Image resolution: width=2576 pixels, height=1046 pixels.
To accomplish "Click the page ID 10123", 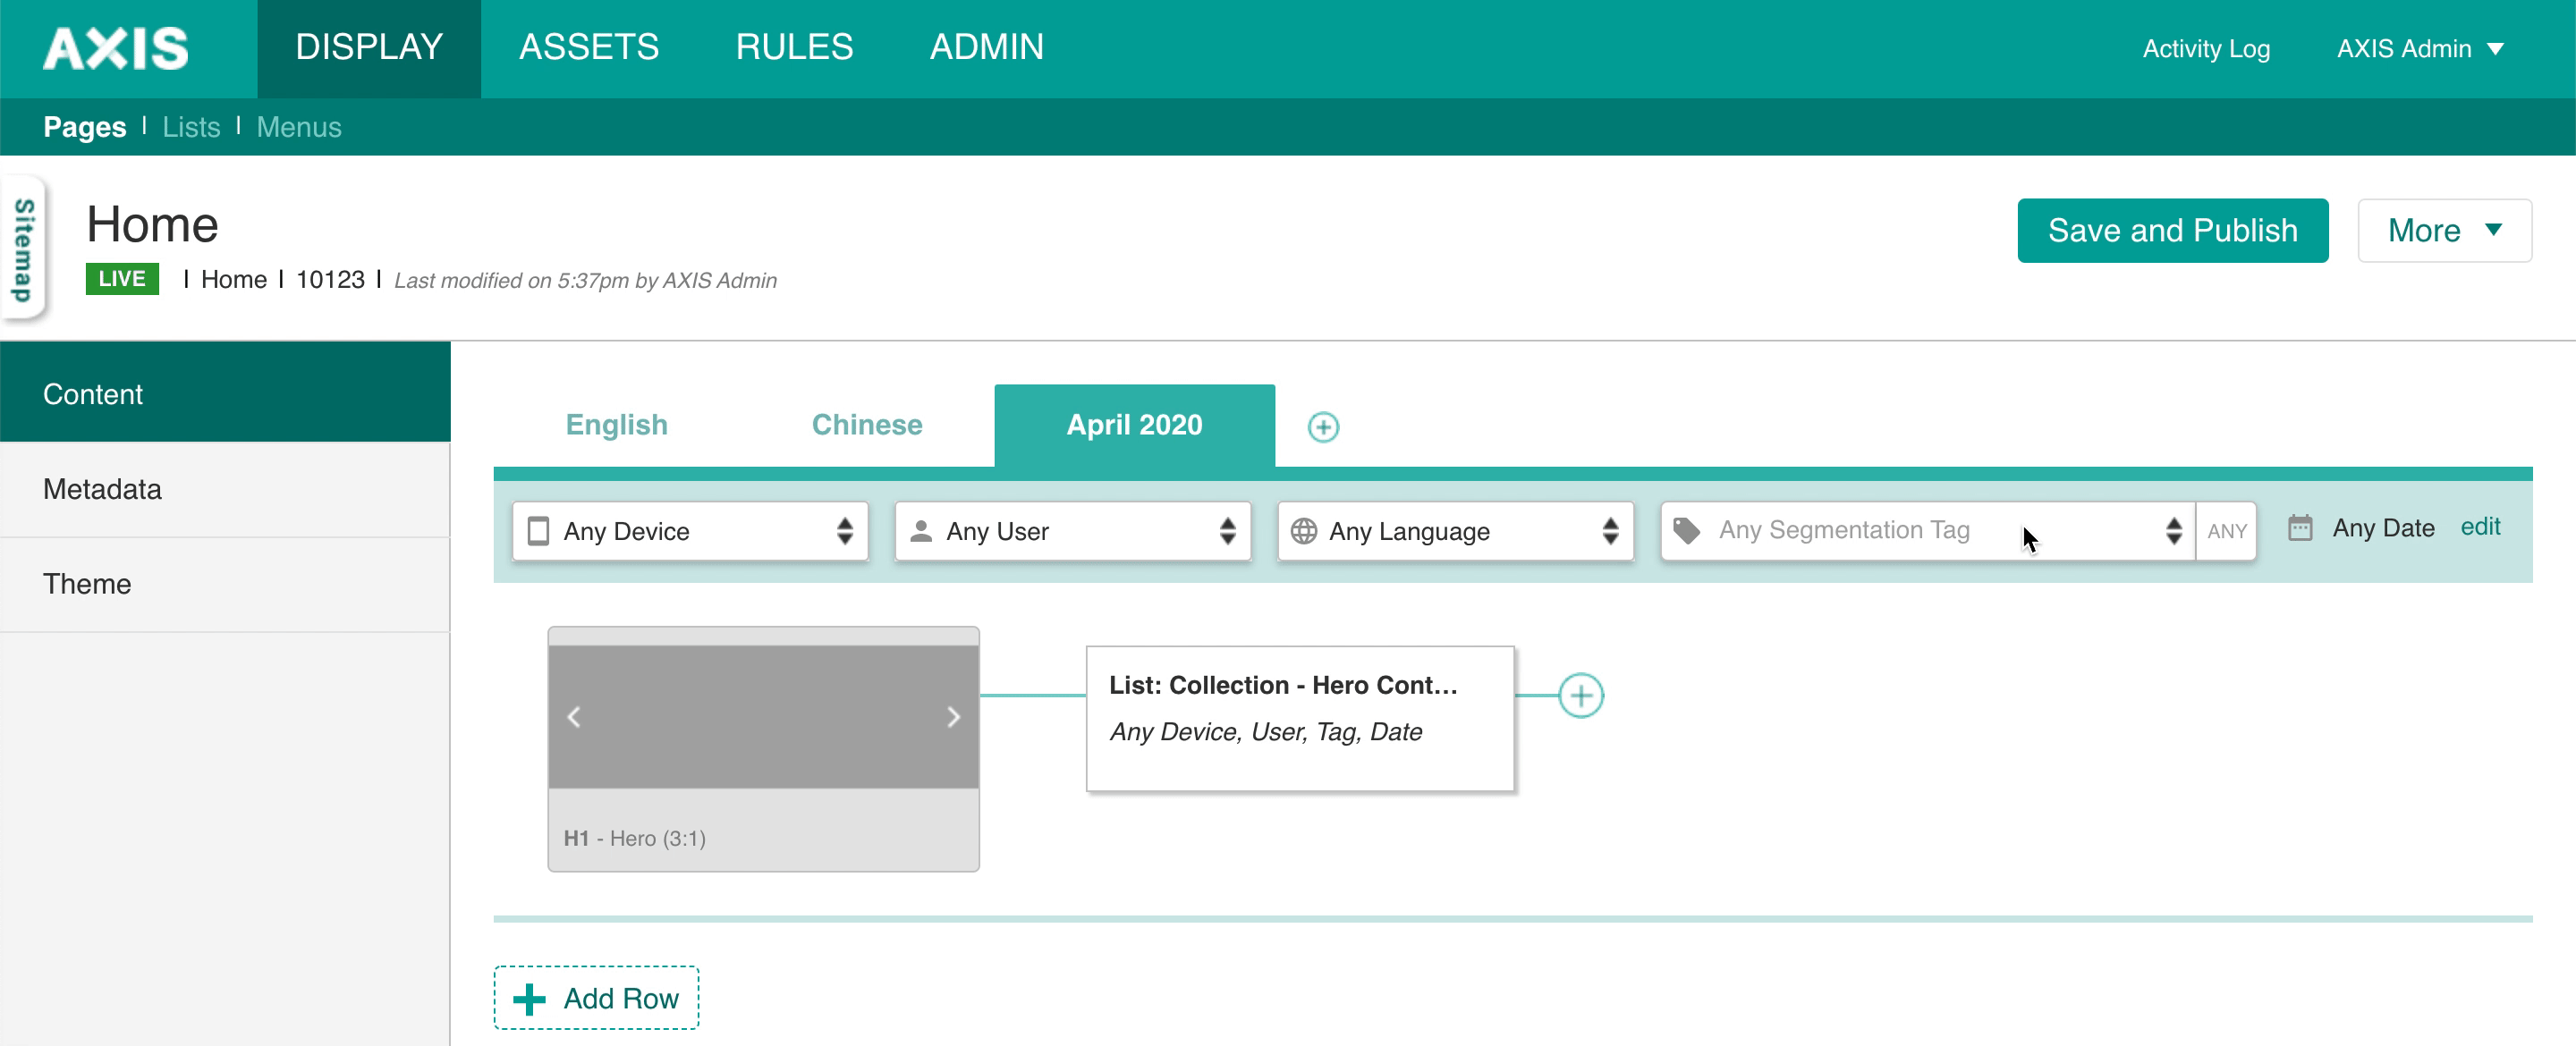I will coord(330,279).
